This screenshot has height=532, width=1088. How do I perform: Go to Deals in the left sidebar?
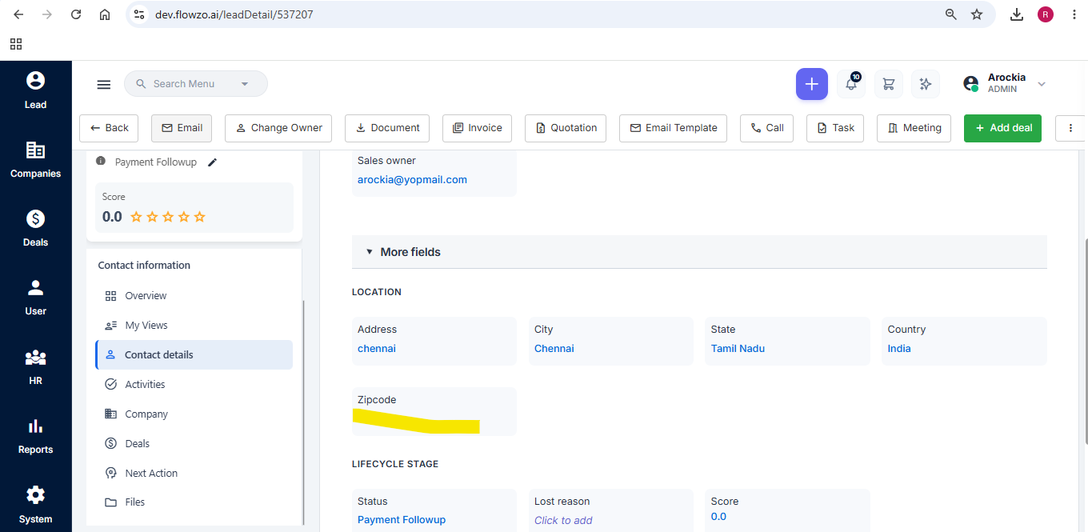(35, 229)
